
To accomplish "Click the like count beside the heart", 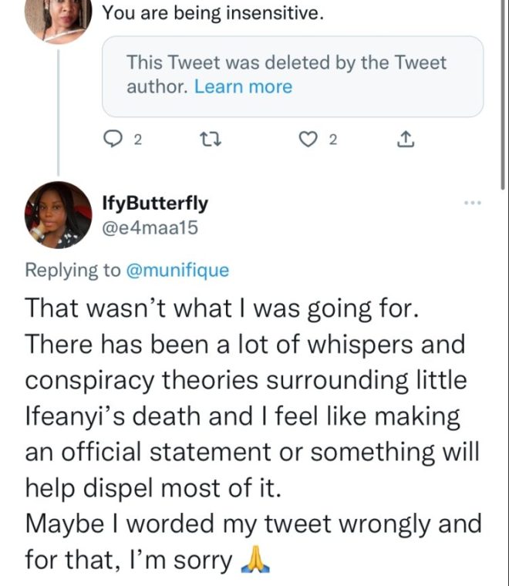I will [332, 140].
